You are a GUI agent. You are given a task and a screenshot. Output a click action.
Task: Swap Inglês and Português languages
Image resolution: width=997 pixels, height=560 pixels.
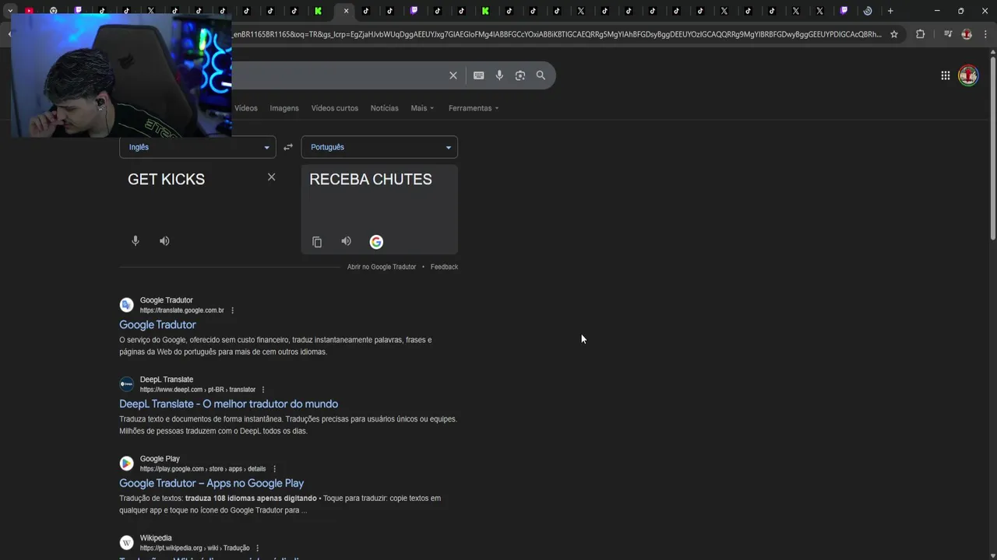click(288, 147)
